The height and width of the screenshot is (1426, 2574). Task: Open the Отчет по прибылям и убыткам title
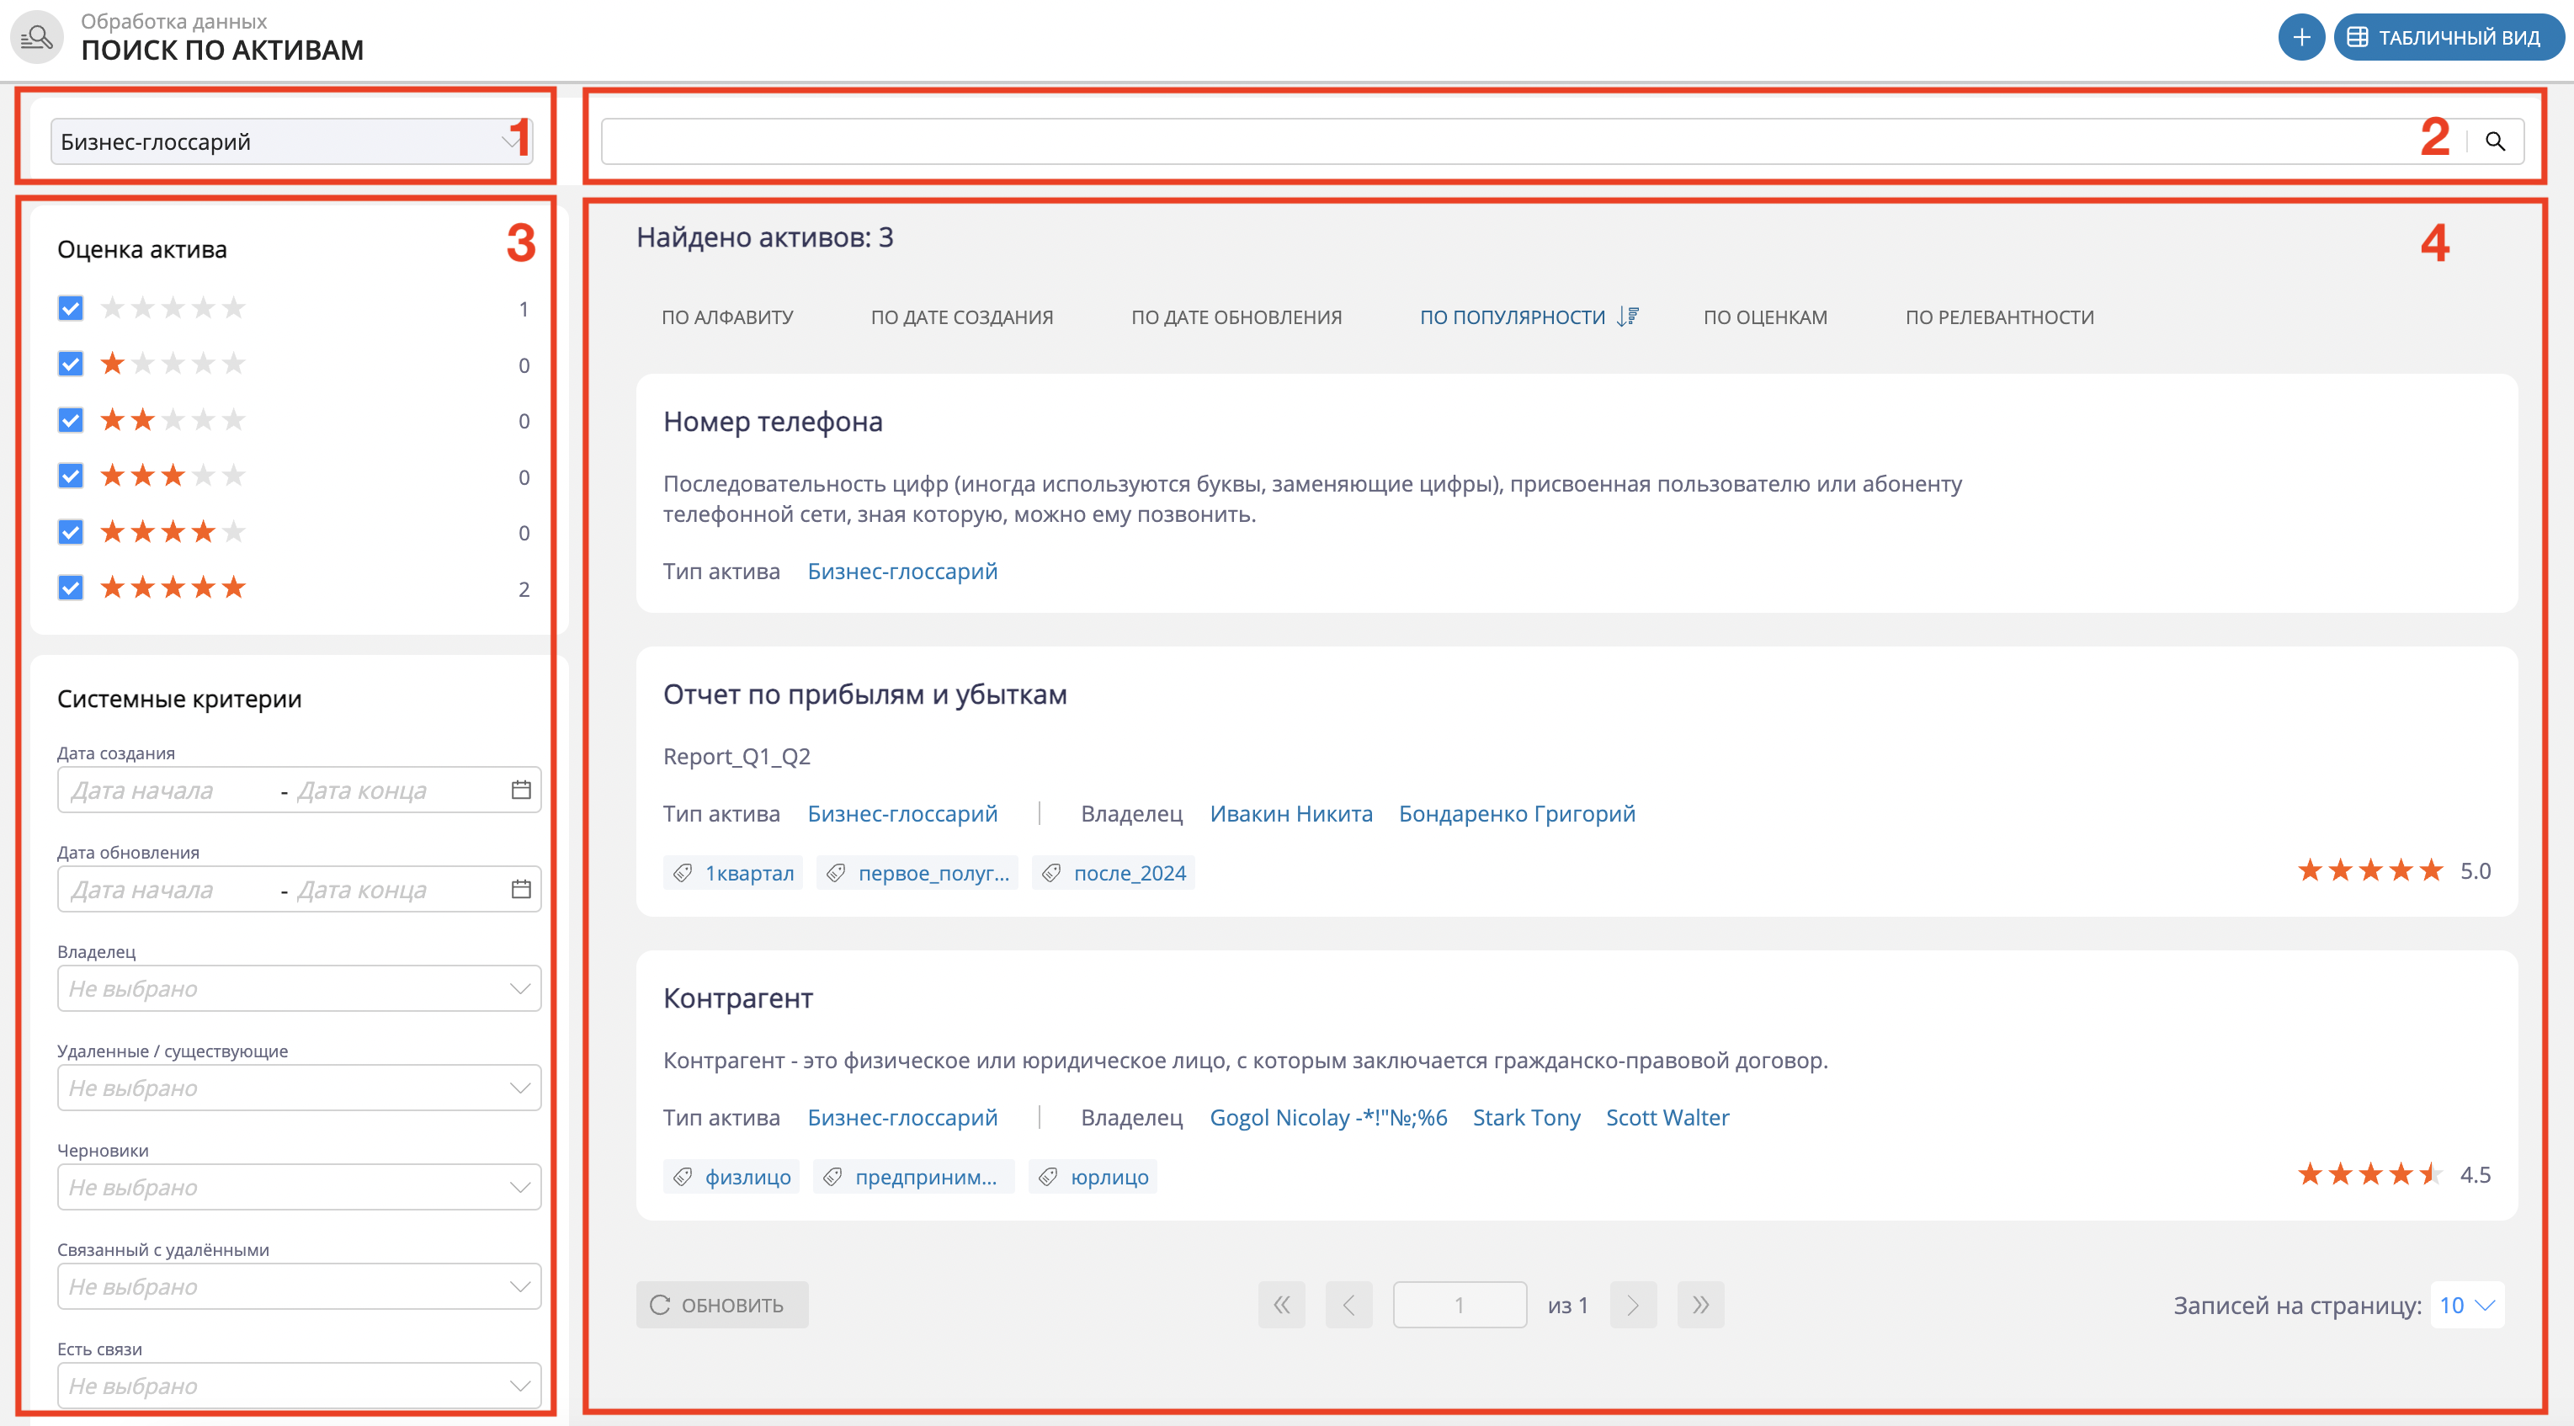pyautogui.click(x=864, y=694)
